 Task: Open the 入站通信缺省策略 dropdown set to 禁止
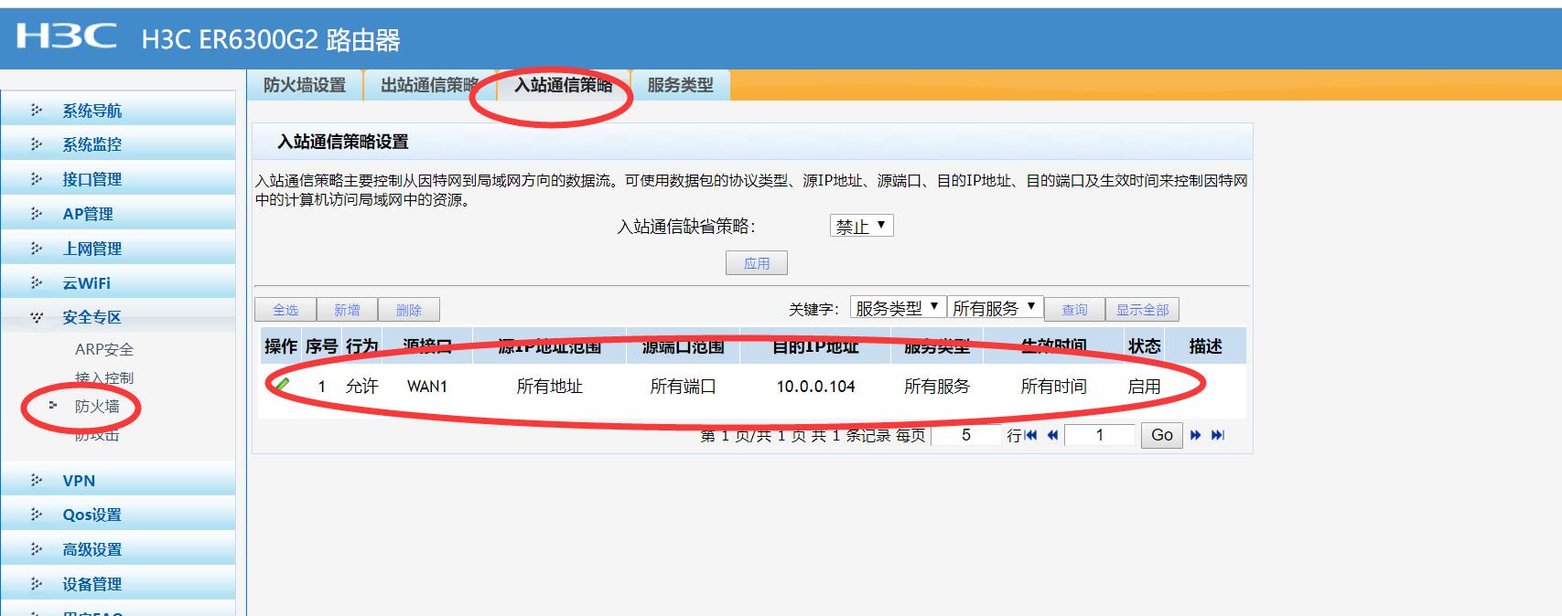click(861, 226)
